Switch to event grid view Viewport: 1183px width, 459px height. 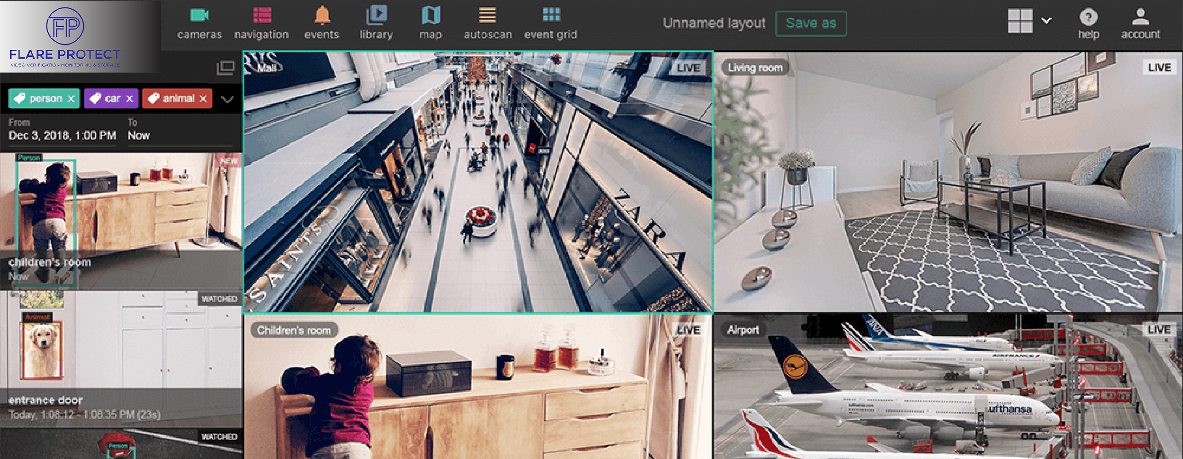point(551,23)
